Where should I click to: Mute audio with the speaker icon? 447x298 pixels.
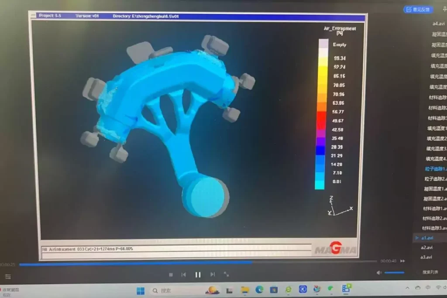379,273
